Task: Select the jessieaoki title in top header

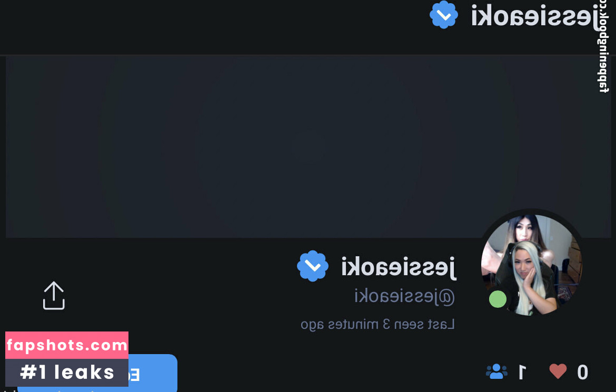Action: [x=535, y=16]
